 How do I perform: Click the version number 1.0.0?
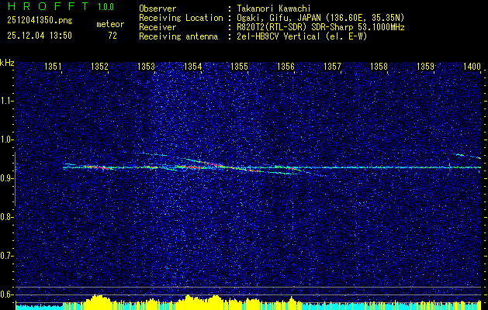click(106, 7)
